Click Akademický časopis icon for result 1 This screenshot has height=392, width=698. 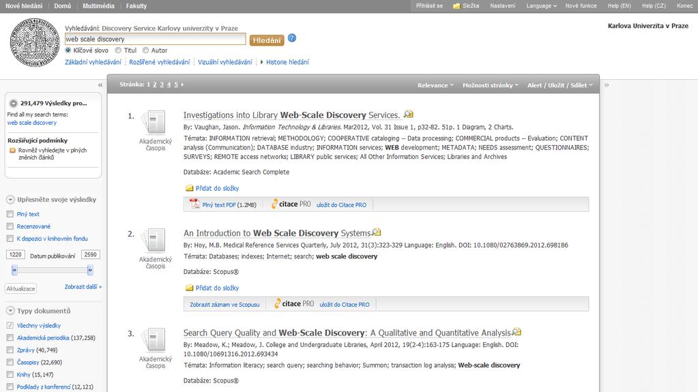(x=154, y=122)
